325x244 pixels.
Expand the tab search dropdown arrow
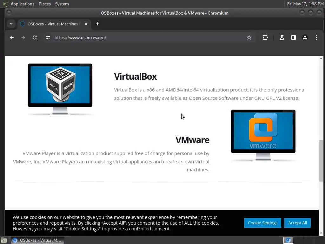[x=11, y=24]
